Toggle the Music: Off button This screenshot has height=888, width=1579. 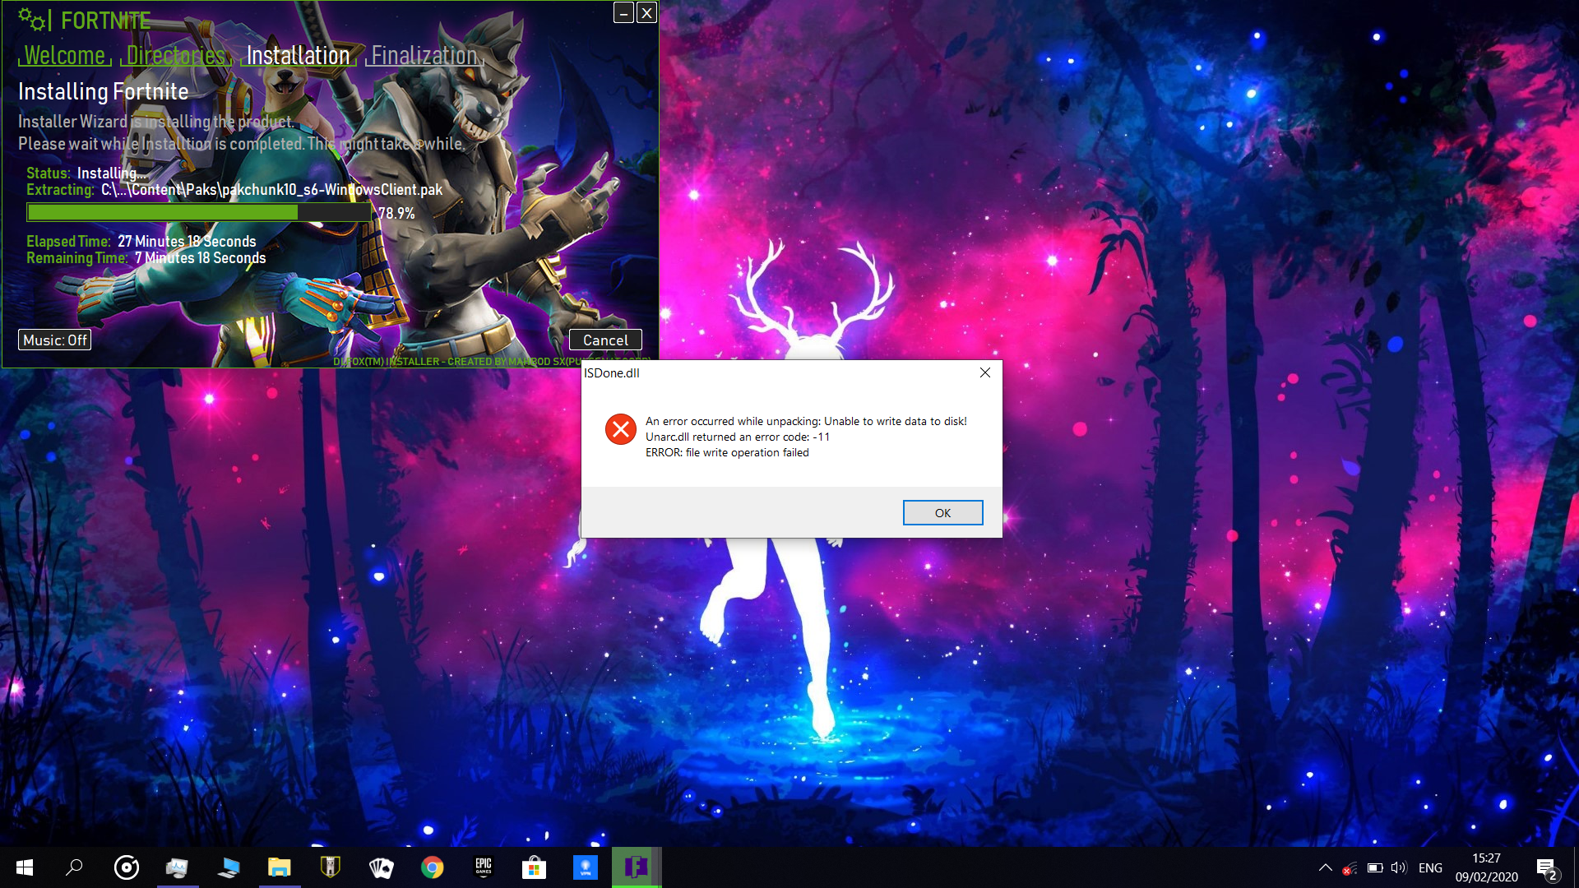point(54,340)
